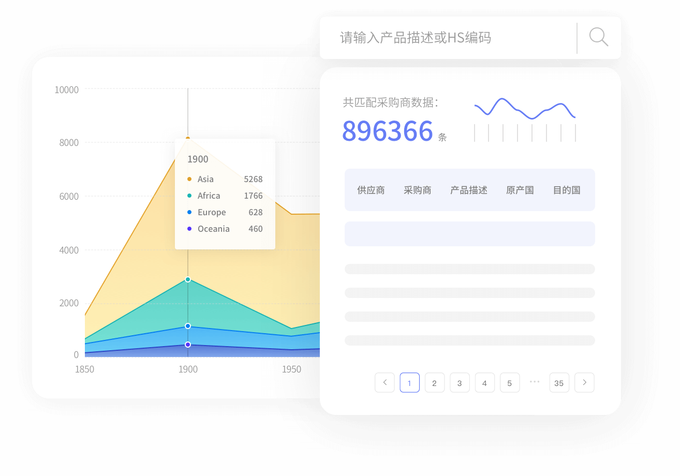Screen dimensions: 680x476
Task: Focus the product description or HS code field
Action: (448, 38)
